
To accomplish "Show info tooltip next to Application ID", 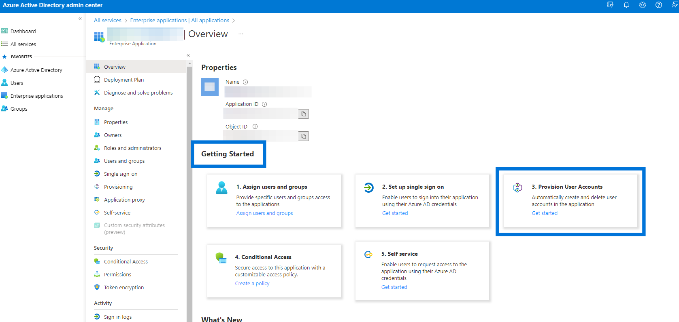I will 264,104.
